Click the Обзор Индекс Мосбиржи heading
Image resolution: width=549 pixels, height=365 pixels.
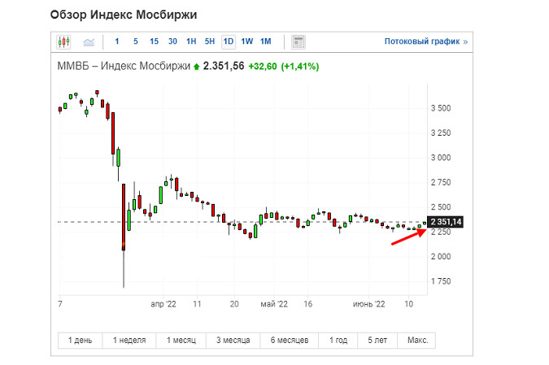[x=124, y=15]
